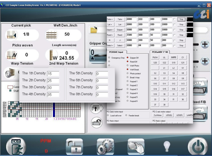Tick the checkbox in the Select row

174,46
